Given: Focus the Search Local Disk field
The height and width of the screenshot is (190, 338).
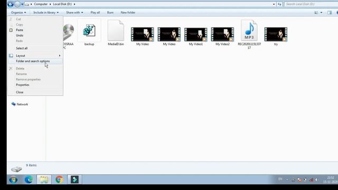Looking at the screenshot, I should click(311, 4).
